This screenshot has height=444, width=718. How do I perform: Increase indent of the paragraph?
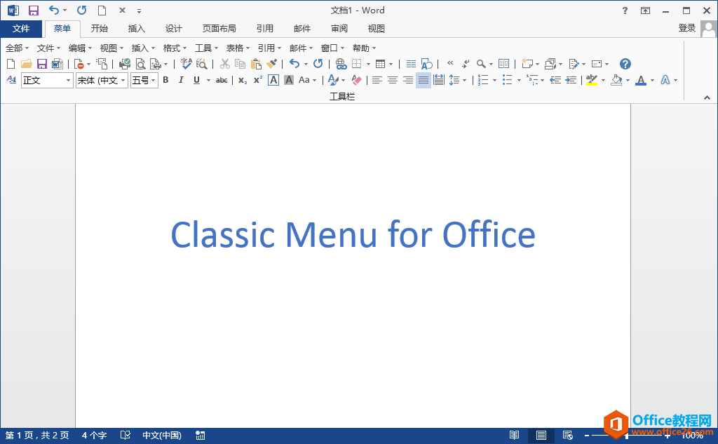coord(571,80)
